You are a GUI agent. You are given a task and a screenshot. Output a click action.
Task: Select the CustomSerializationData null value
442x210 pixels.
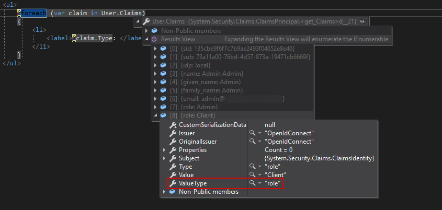coord(270,125)
